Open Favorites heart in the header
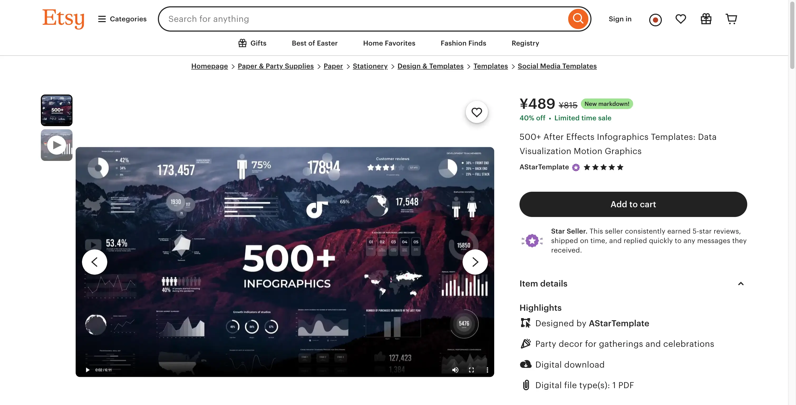 coord(681,19)
